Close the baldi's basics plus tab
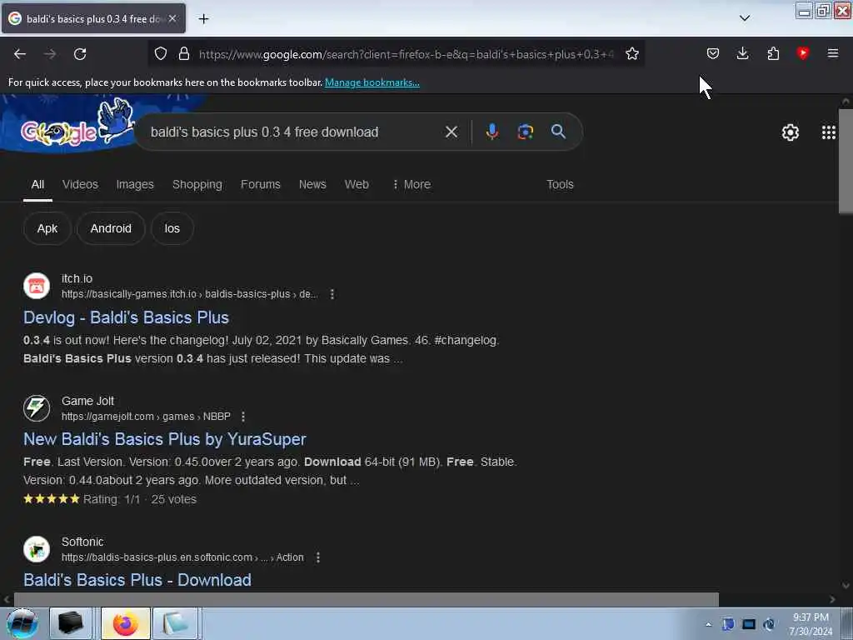 (x=172, y=18)
